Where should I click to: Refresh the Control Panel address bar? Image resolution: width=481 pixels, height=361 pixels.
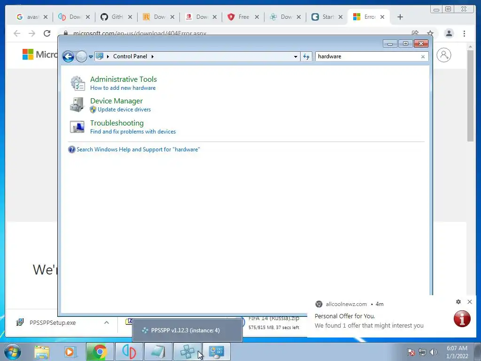306,56
